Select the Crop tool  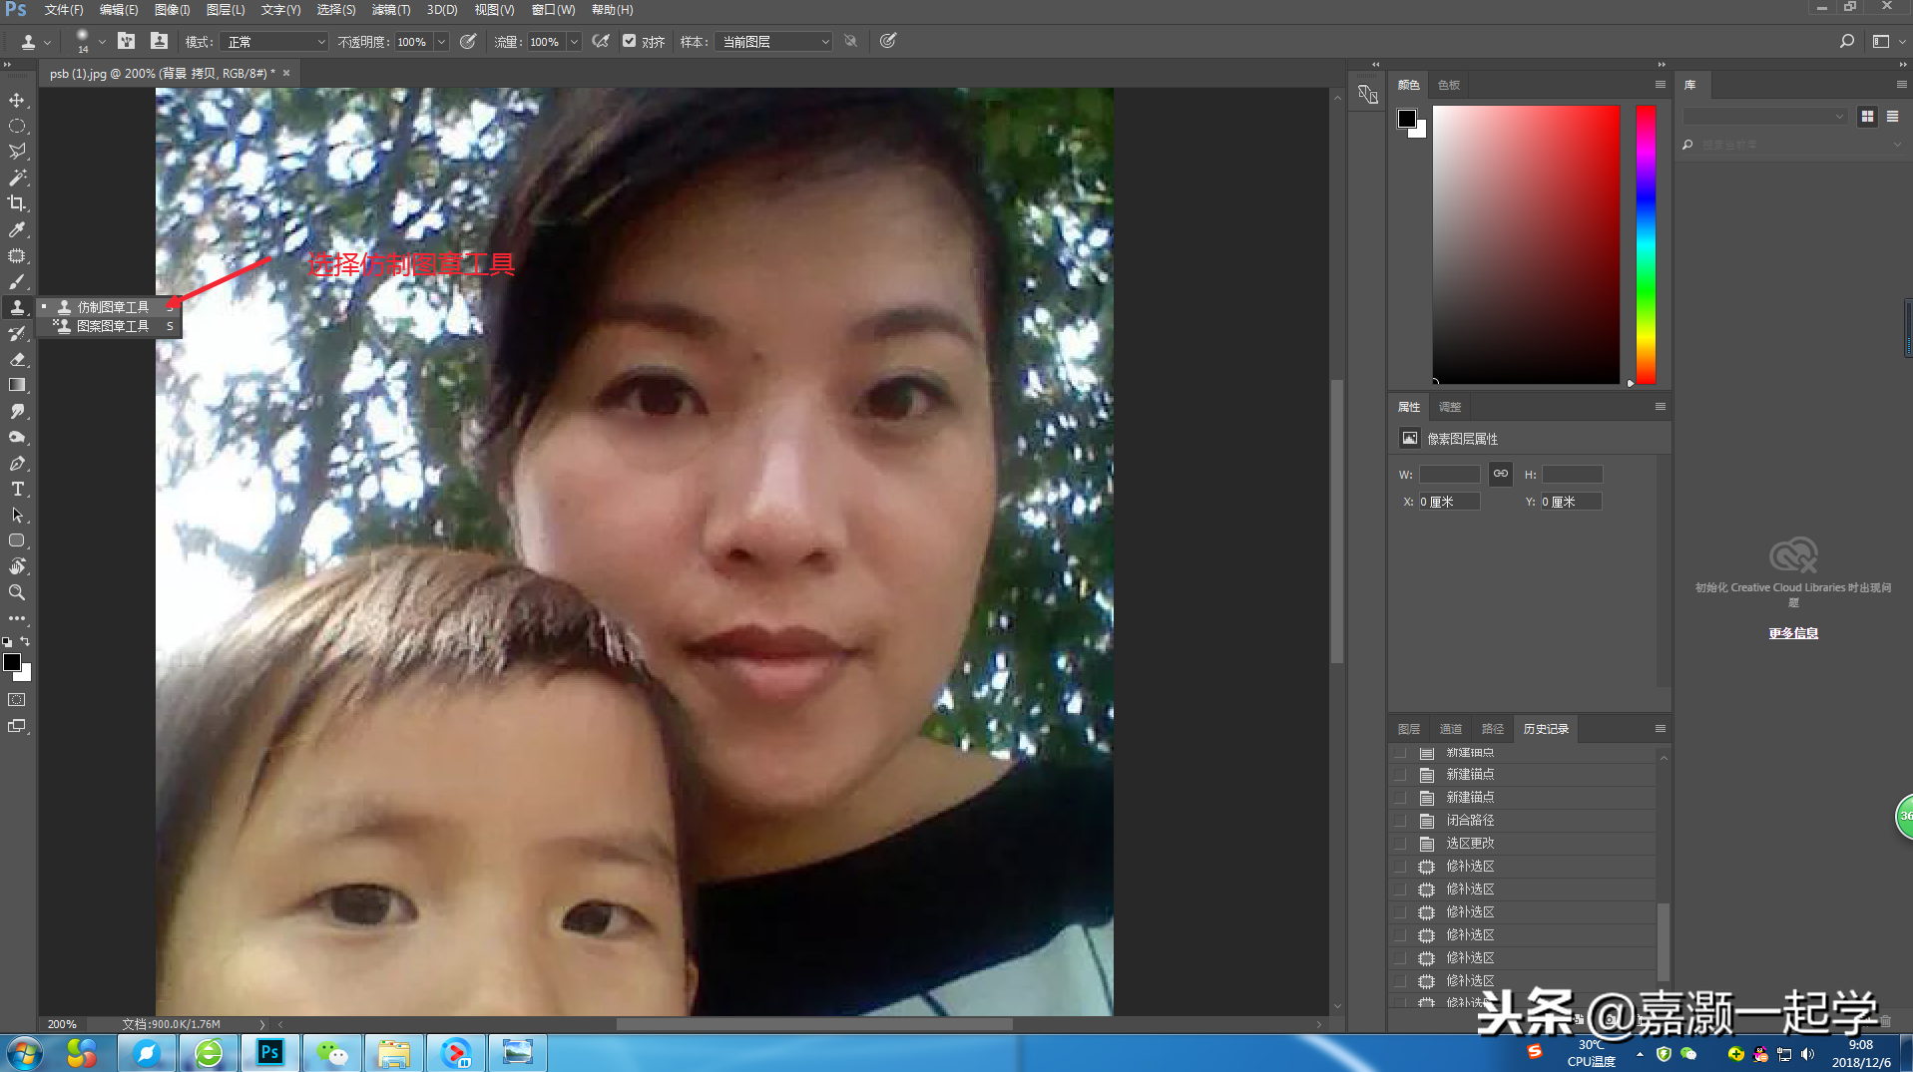(x=17, y=203)
